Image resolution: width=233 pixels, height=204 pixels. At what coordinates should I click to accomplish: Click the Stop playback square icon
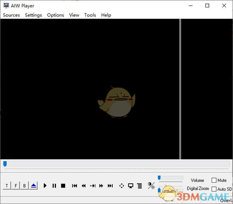click(x=63, y=186)
